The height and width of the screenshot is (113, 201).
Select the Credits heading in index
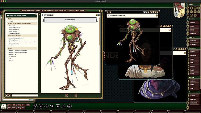22,19
